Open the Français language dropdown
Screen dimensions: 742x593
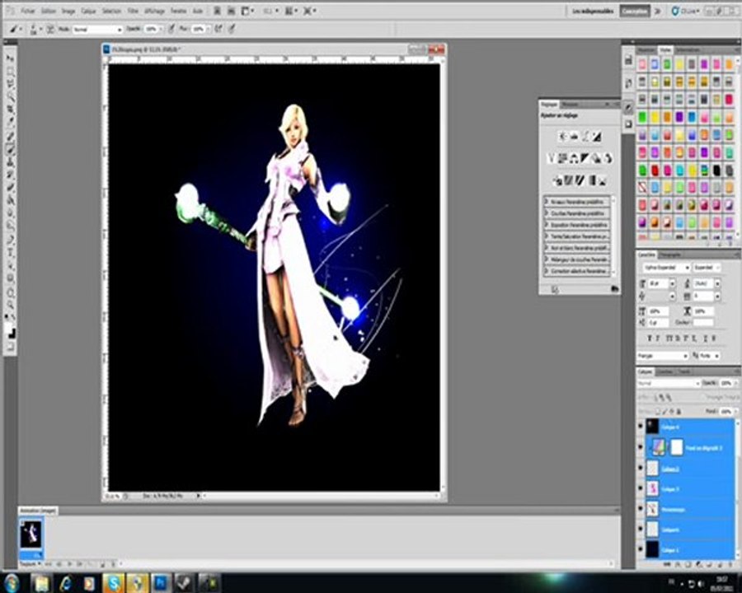click(x=663, y=356)
